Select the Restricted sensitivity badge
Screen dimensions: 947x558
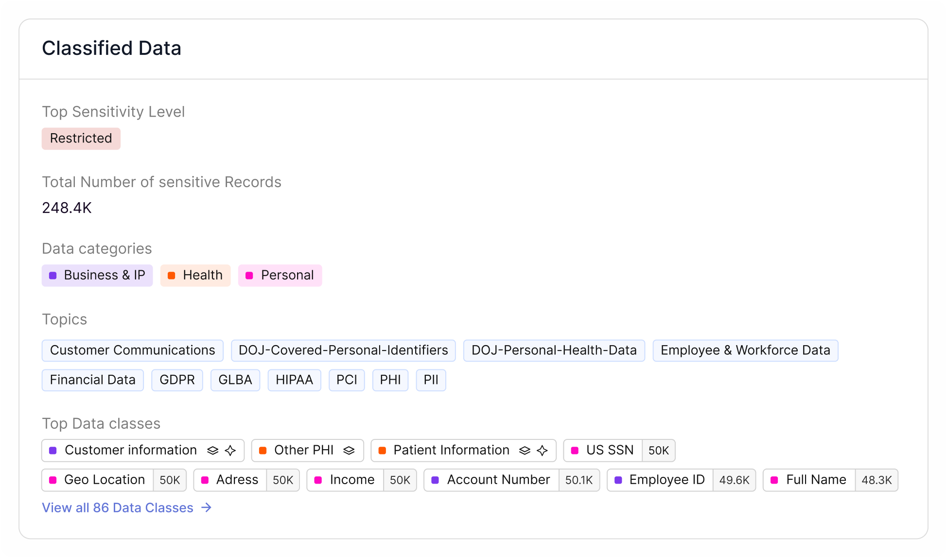tap(81, 139)
